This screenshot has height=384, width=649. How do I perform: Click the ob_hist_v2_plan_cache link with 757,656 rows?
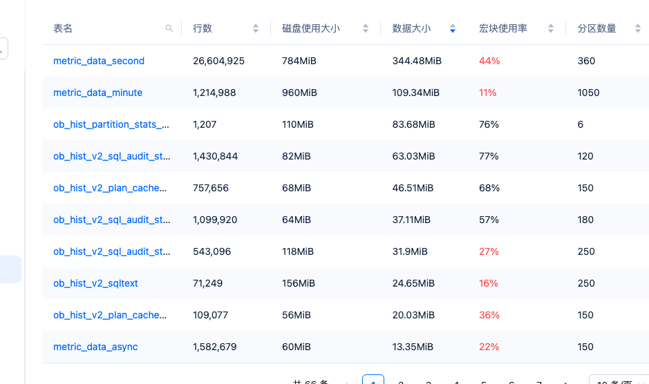coord(110,188)
